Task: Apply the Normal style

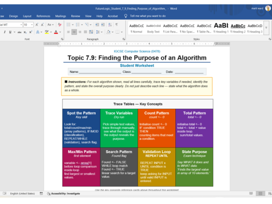Action: coord(137,28)
